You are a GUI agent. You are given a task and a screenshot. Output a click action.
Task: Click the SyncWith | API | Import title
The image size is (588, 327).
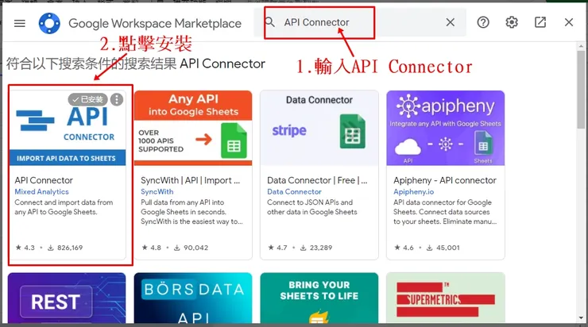[190, 180]
